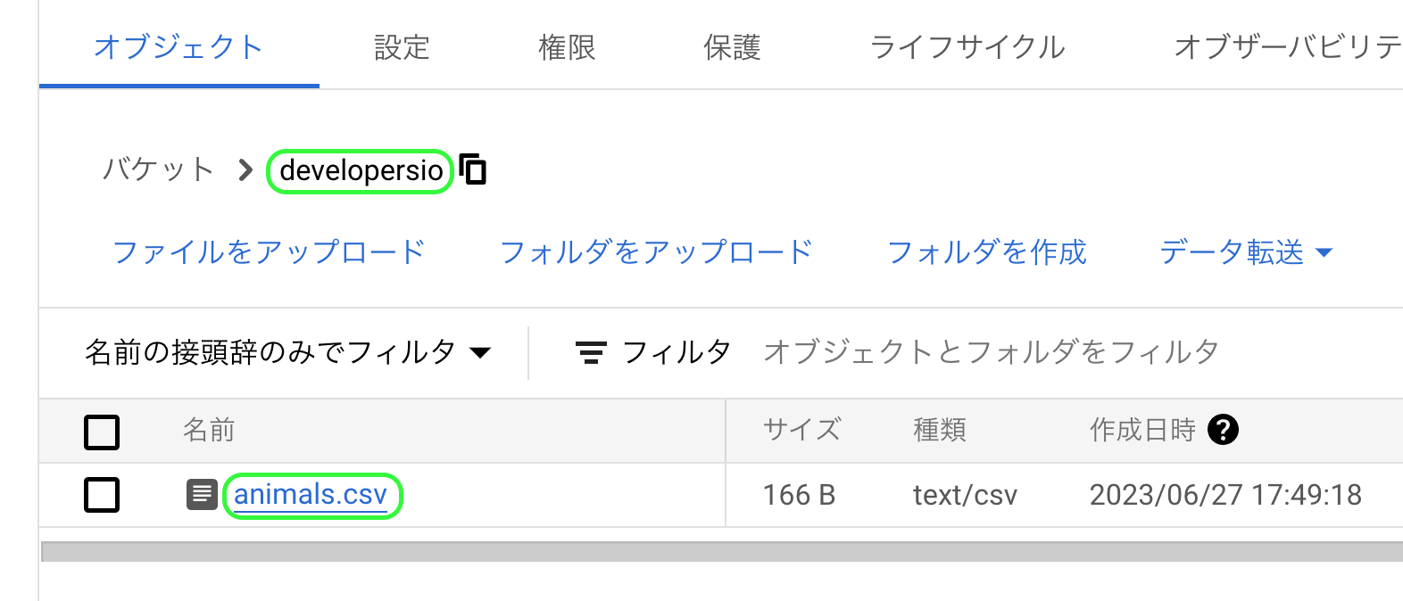Viewport: 1403px width, 601px height.
Task: Click the help icon beside 作成日時
Action: tap(1222, 430)
